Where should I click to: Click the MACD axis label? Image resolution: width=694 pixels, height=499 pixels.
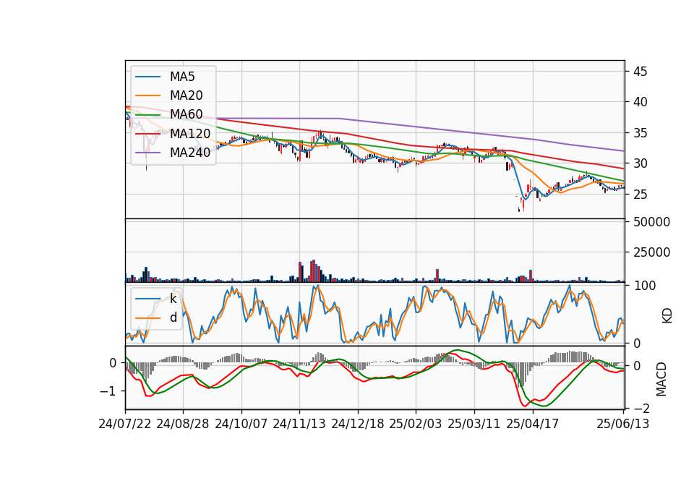coord(661,379)
